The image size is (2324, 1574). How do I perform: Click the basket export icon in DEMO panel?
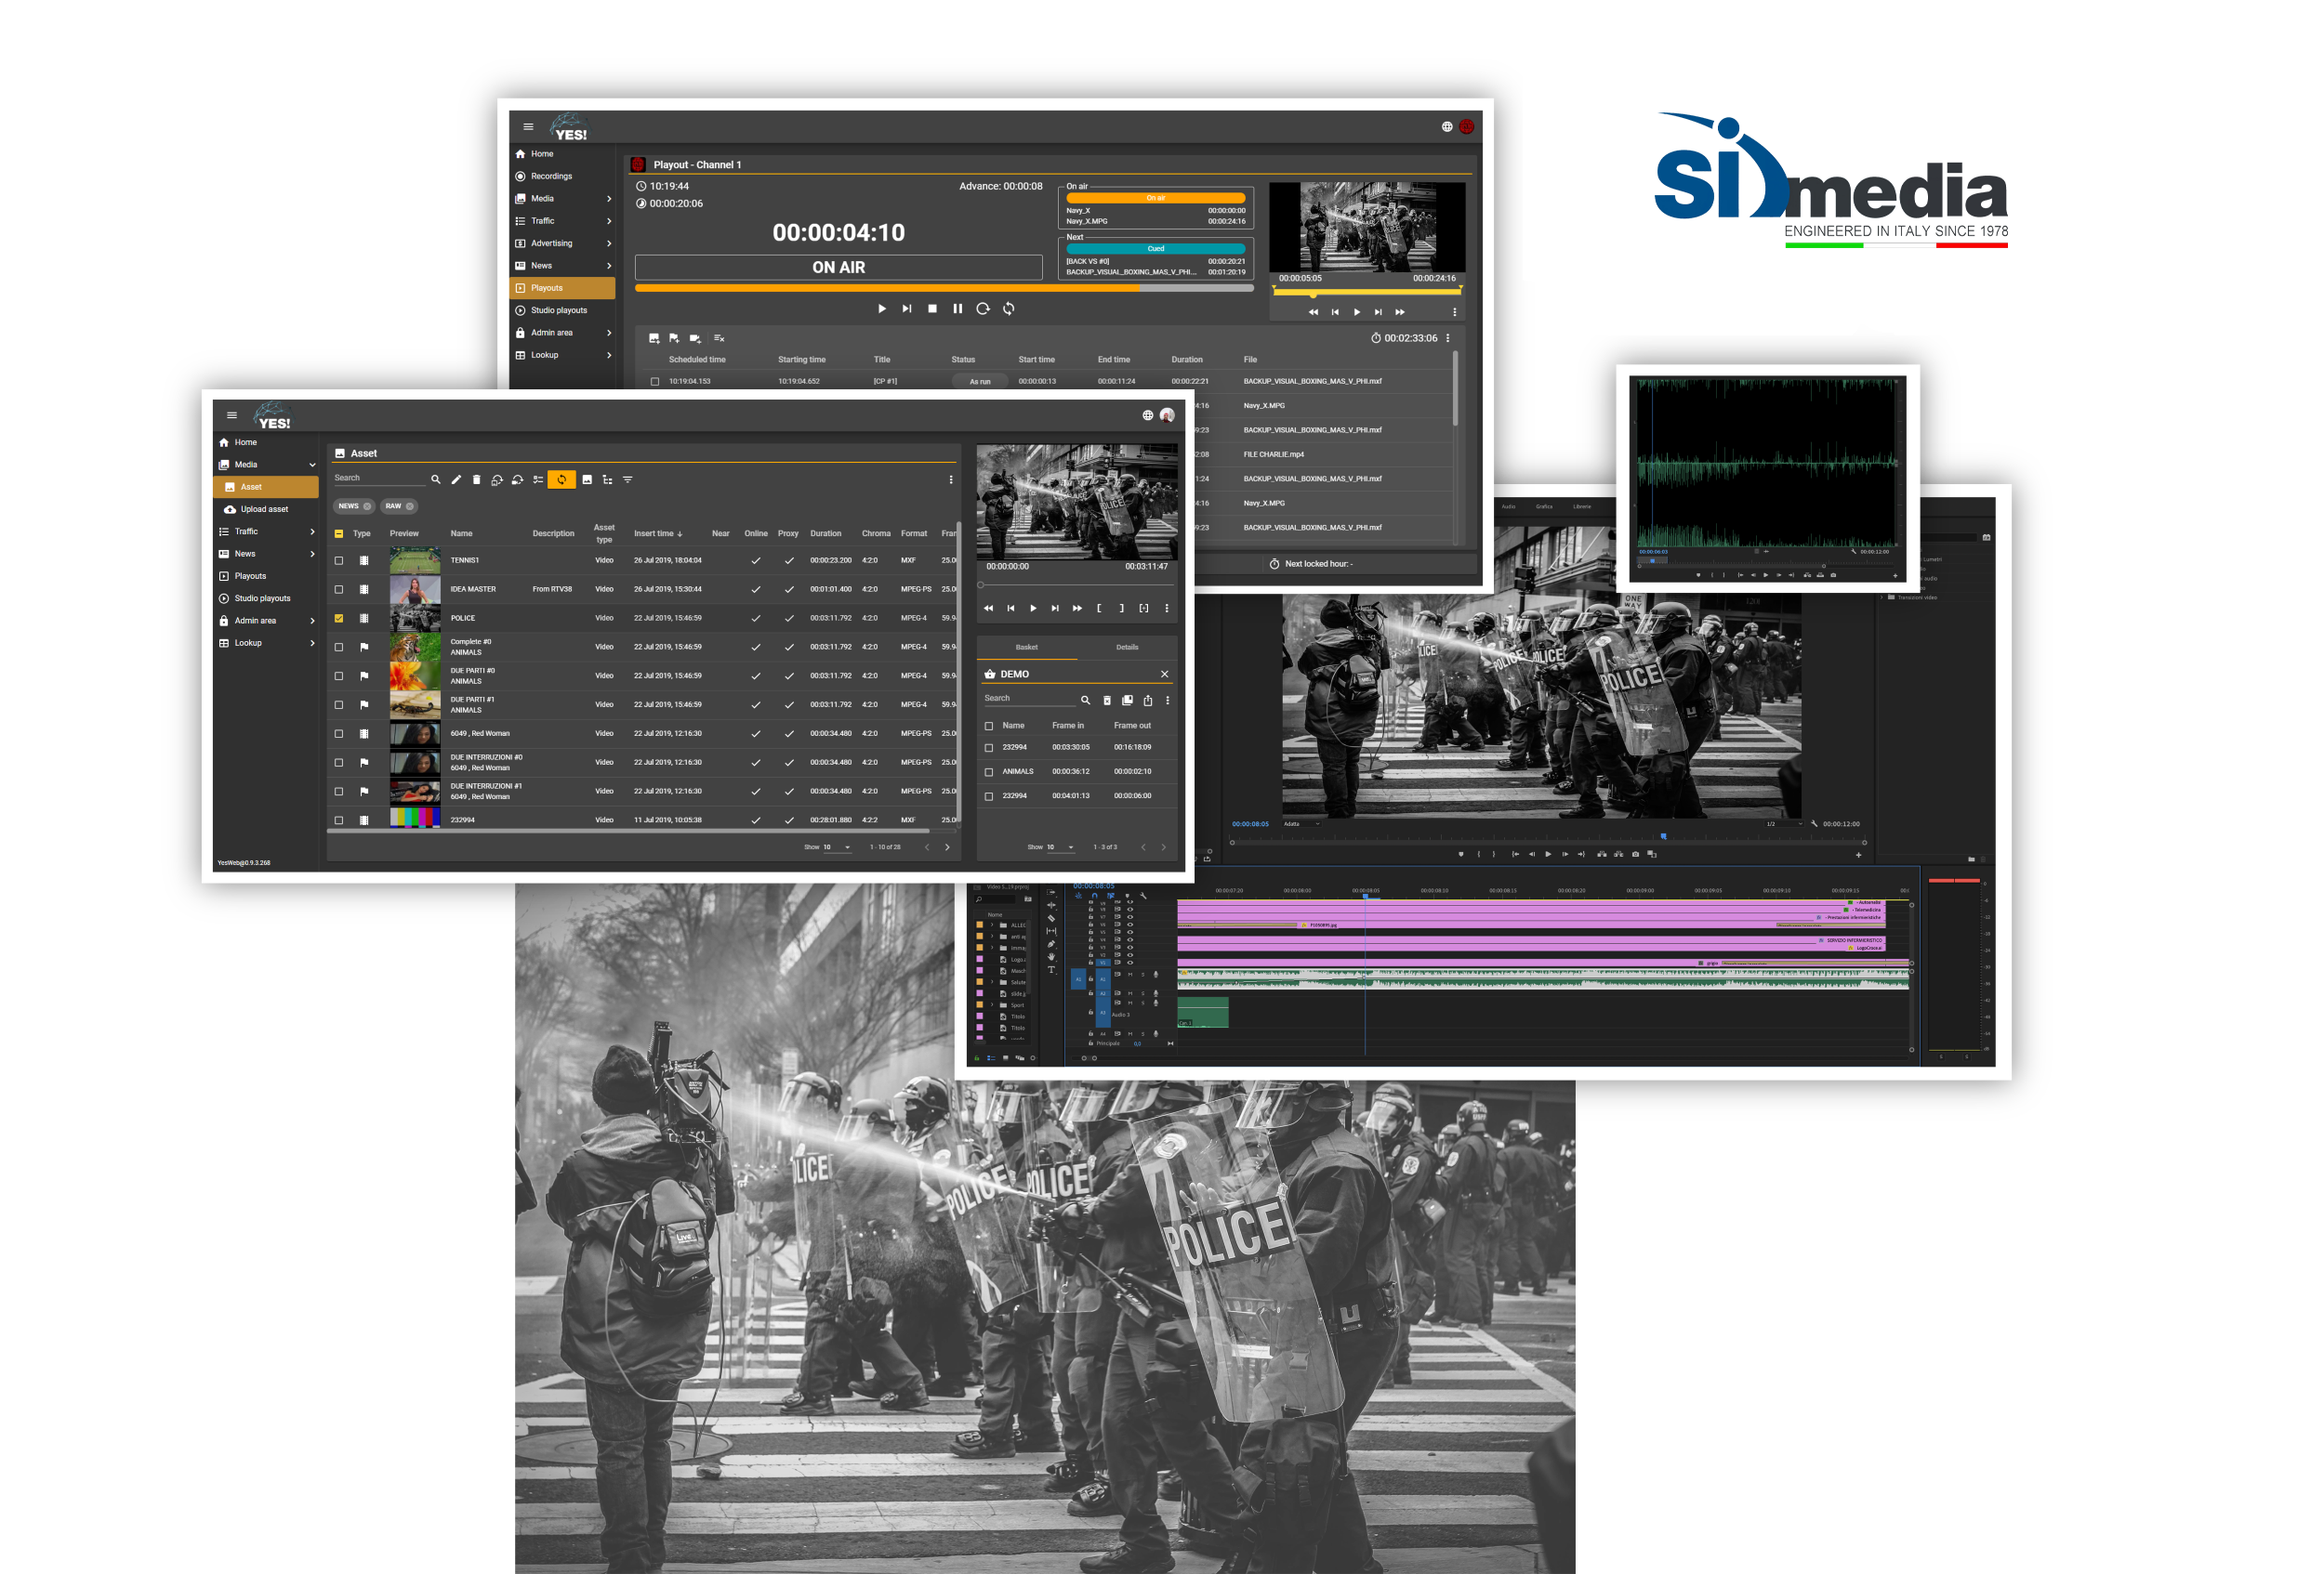(1148, 701)
